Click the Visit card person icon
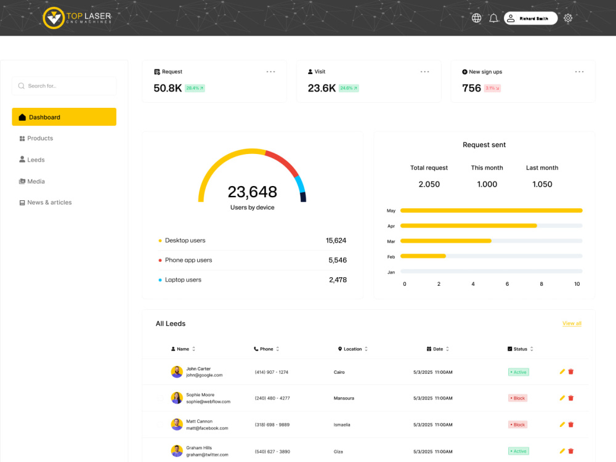This screenshot has height=462, width=616. tap(310, 72)
